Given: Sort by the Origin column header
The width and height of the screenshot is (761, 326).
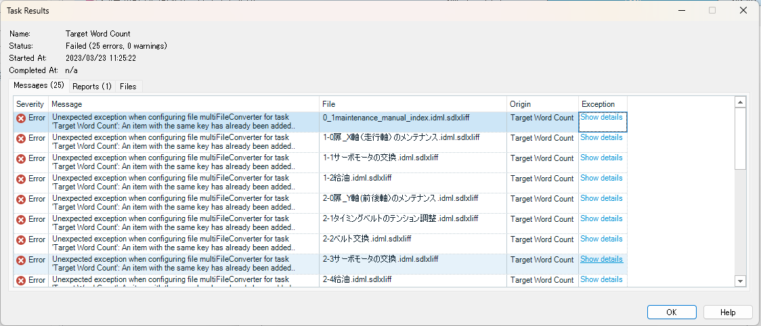Looking at the screenshot, I should coord(542,104).
